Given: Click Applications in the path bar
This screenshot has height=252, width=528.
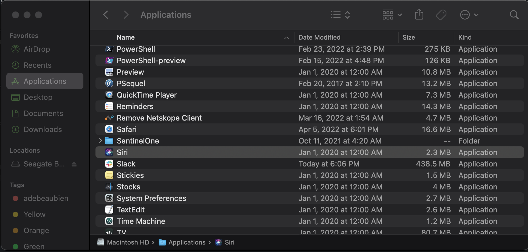Looking at the screenshot, I should 182,242.
